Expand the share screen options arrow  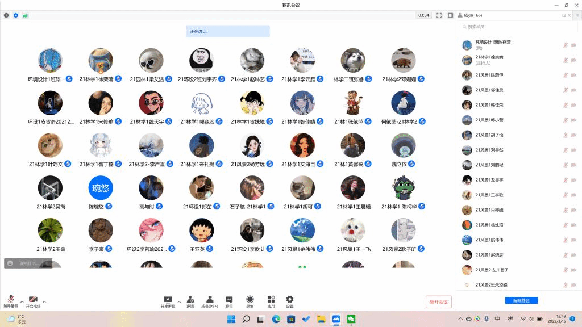(179, 301)
